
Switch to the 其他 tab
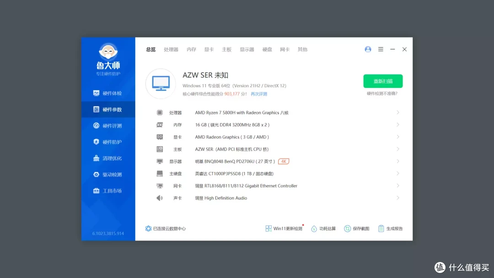point(302,49)
